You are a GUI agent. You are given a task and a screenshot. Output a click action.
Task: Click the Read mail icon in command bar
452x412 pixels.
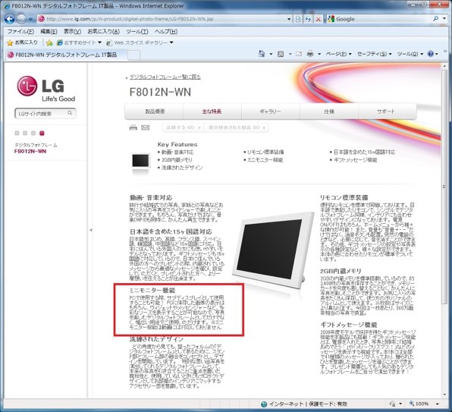[x=299, y=54]
